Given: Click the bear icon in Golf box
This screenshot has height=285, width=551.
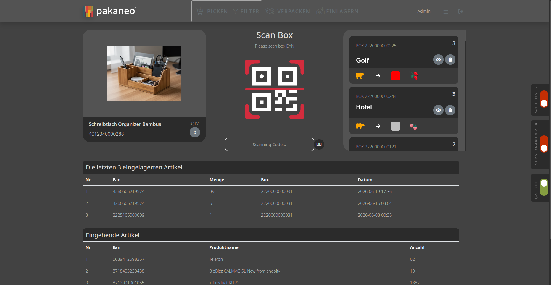Looking at the screenshot, I should pyautogui.click(x=360, y=76).
